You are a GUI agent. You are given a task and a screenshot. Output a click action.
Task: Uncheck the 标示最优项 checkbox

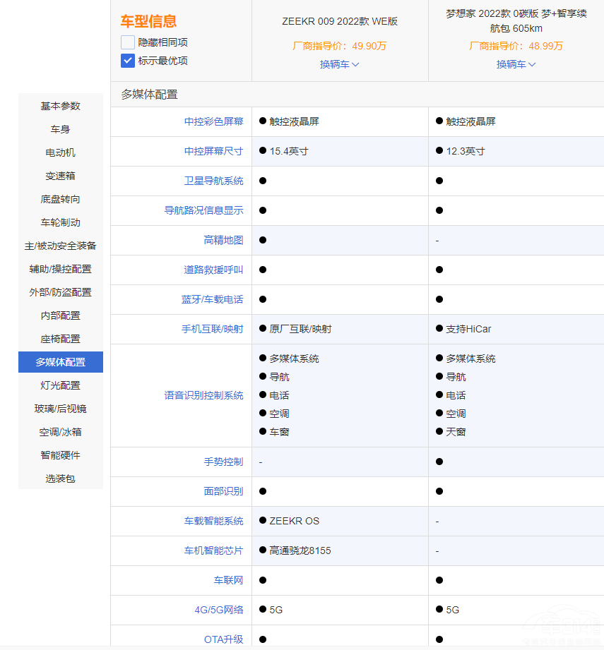(x=128, y=61)
